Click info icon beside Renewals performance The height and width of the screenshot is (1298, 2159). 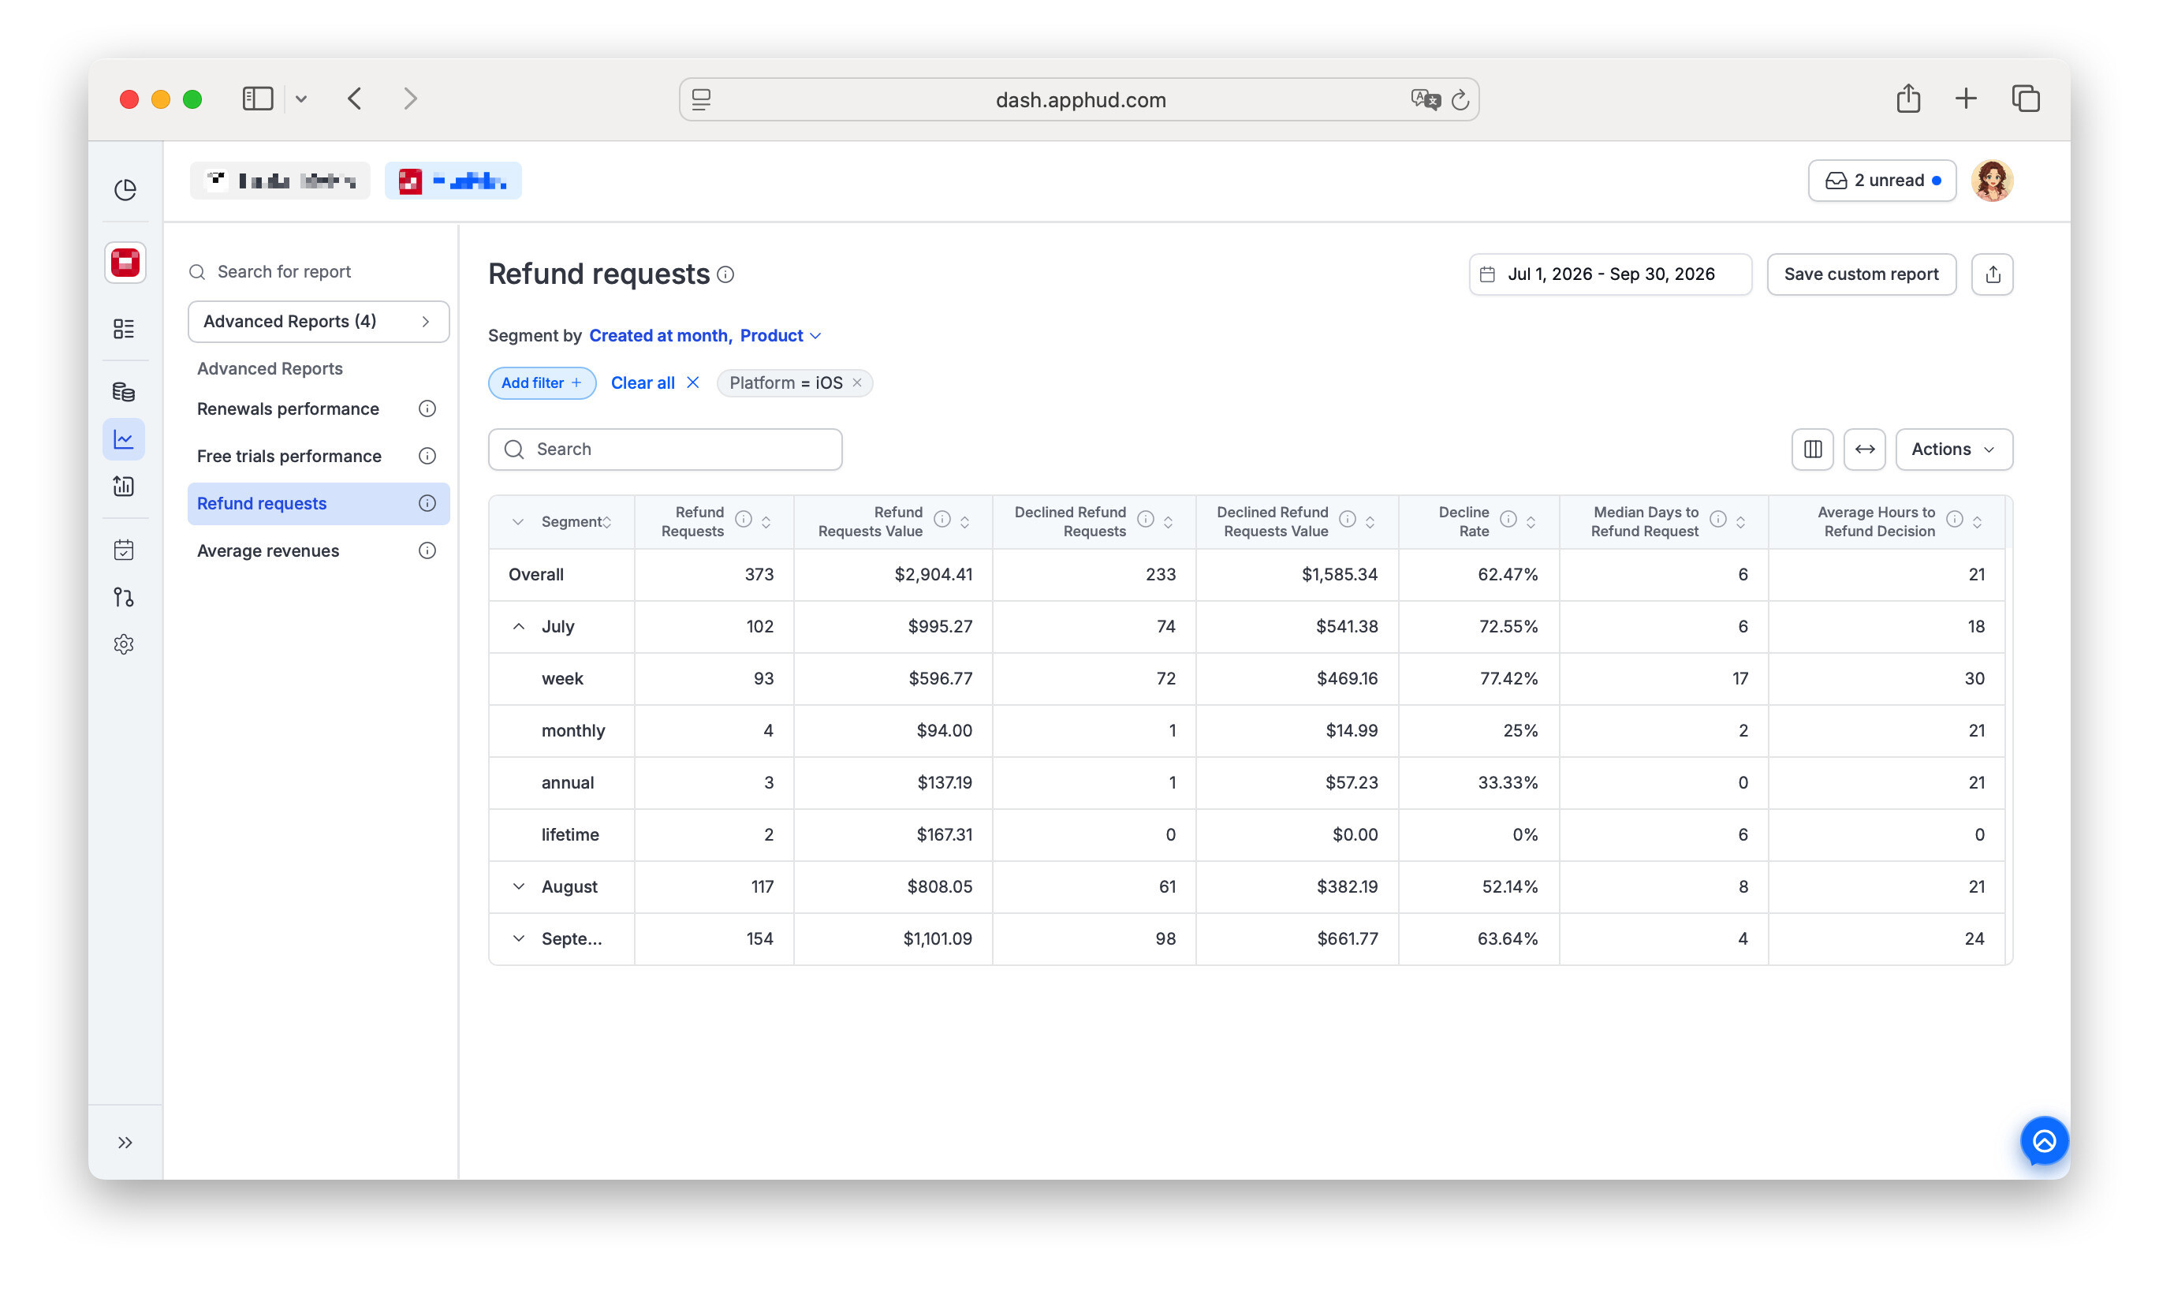427,409
